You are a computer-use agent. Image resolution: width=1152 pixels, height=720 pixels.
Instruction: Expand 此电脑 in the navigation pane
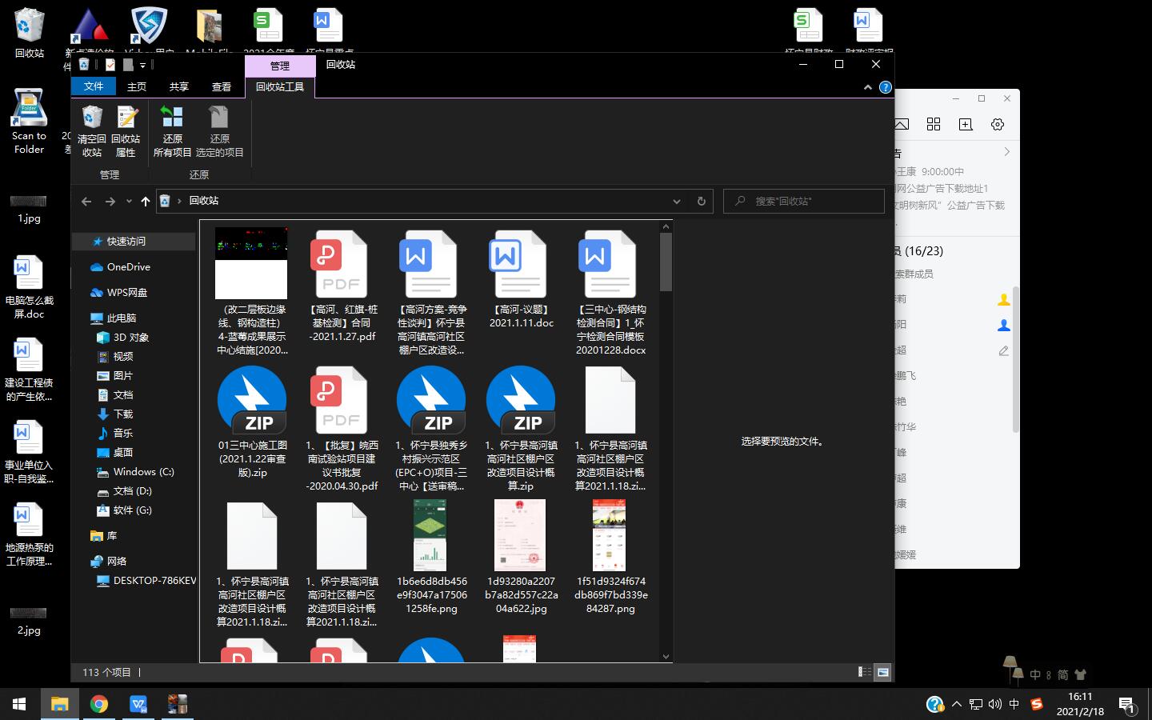88,318
